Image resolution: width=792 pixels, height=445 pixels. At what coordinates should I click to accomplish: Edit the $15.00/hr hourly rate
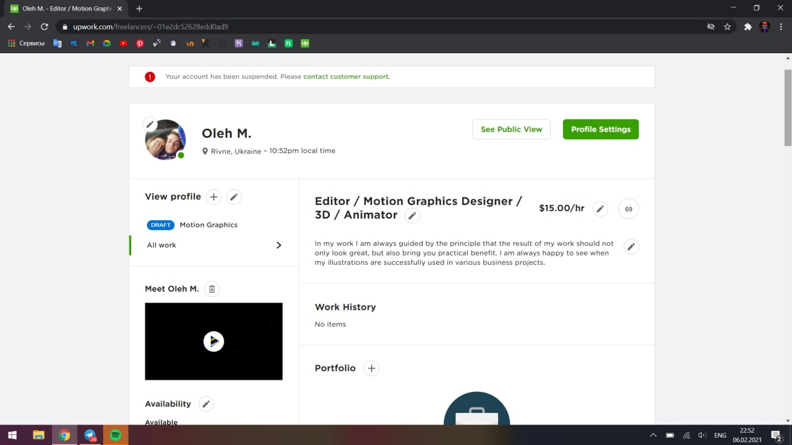tap(600, 209)
